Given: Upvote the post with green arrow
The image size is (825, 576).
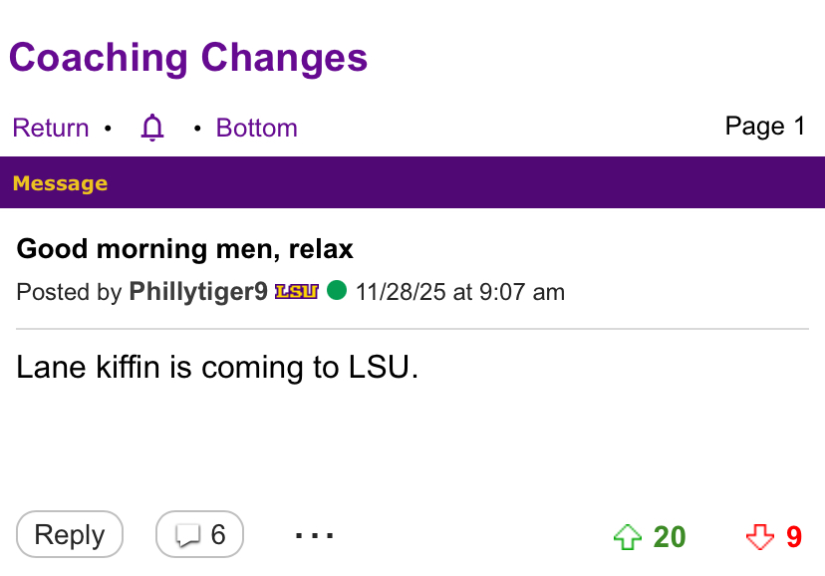Looking at the screenshot, I should [x=627, y=538].
